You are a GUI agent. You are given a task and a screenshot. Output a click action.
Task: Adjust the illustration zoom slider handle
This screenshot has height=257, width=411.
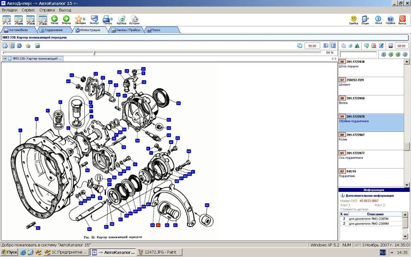(94, 53)
